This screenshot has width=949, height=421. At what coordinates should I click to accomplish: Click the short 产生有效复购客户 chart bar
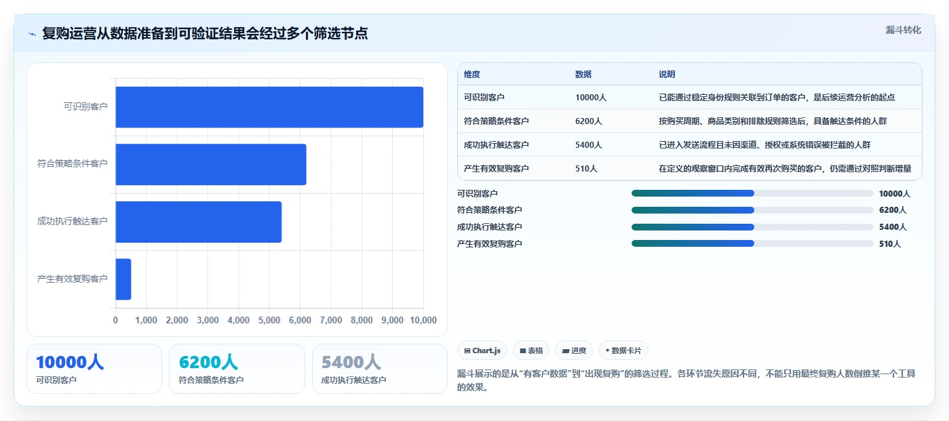pyautogui.click(x=123, y=279)
